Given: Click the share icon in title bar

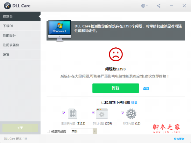Looking at the screenshot, I should pos(159,6).
